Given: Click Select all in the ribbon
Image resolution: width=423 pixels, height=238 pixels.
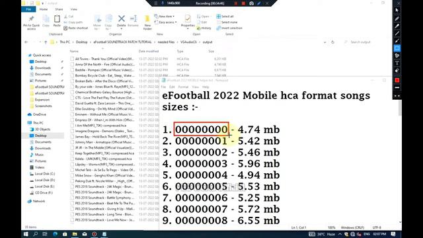Looking at the screenshot, I should coord(225,17).
